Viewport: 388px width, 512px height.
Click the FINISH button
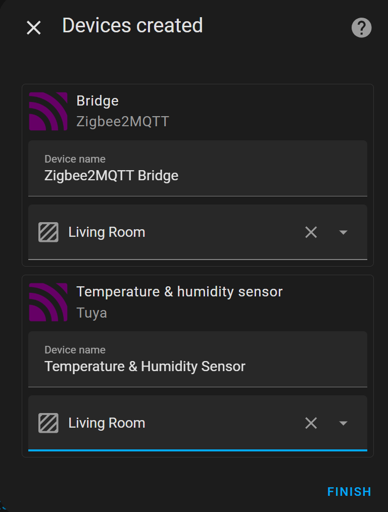coord(349,491)
